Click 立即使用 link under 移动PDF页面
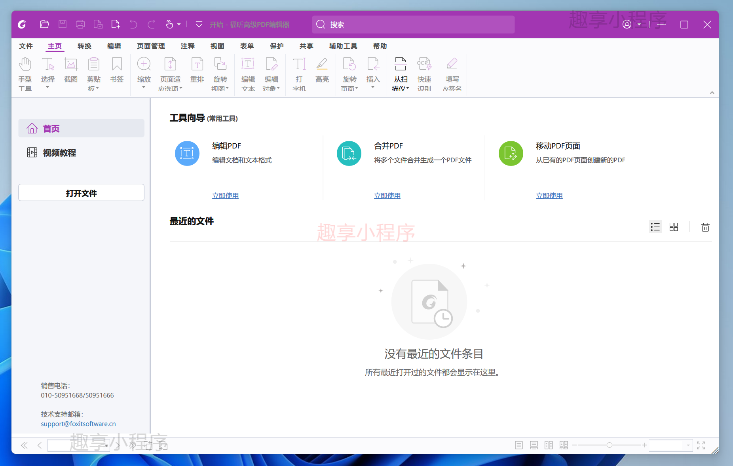Viewport: 733px width, 466px height. point(549,196)
